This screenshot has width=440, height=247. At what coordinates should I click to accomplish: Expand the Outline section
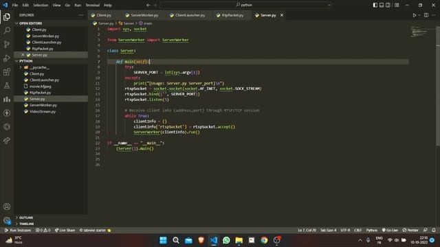tap(26, 217)
